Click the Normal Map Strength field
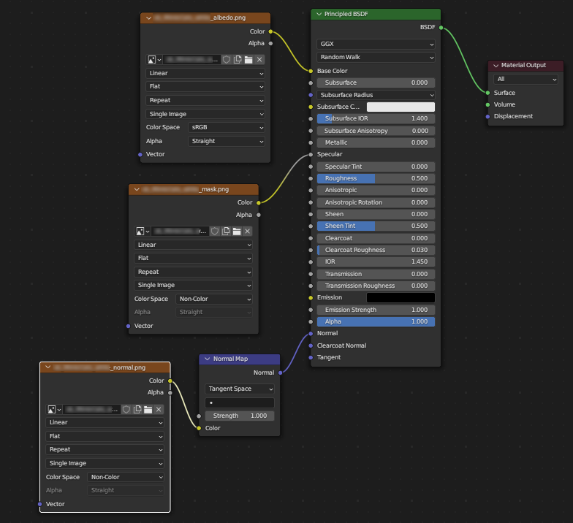 (240, 416)
